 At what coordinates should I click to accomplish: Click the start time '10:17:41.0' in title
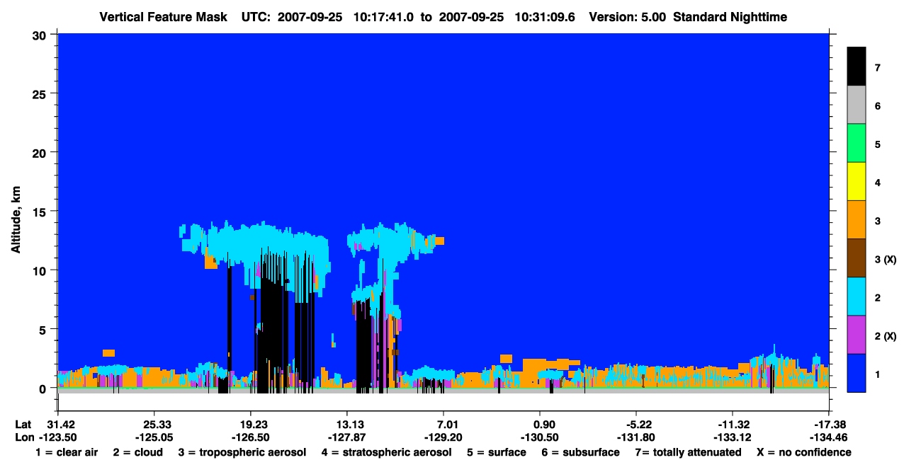pos(385,17)
